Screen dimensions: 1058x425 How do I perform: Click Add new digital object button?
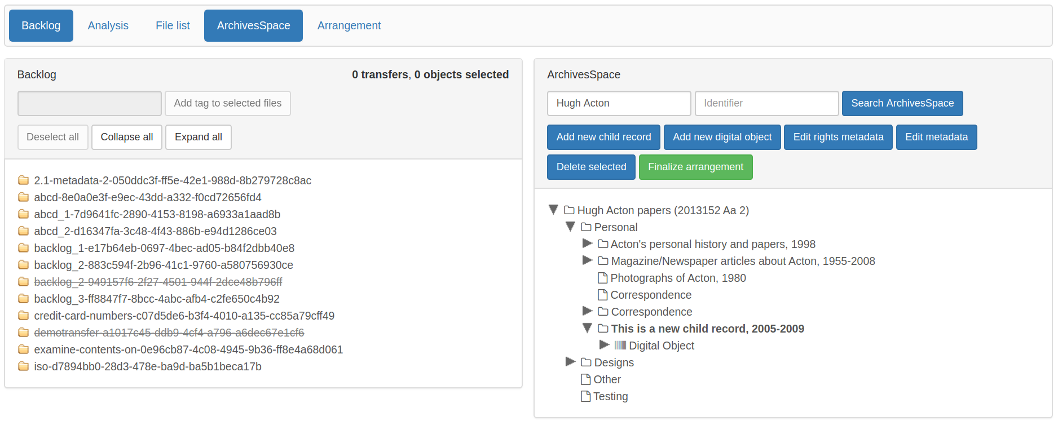[x=722, y=137]
